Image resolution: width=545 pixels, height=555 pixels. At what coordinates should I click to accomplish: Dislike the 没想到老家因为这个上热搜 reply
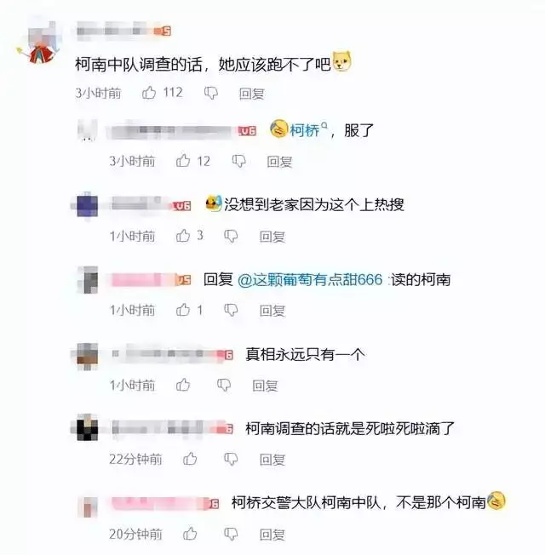231,236
